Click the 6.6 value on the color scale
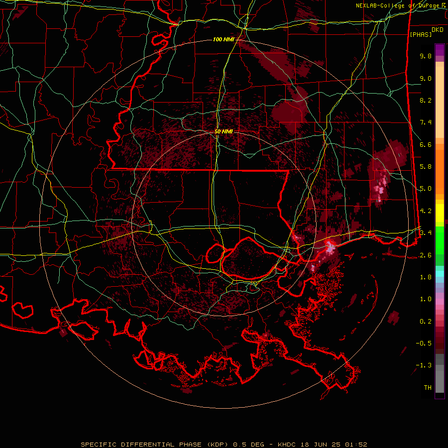This screenshot has width=448, height=448. coord(426,144)
